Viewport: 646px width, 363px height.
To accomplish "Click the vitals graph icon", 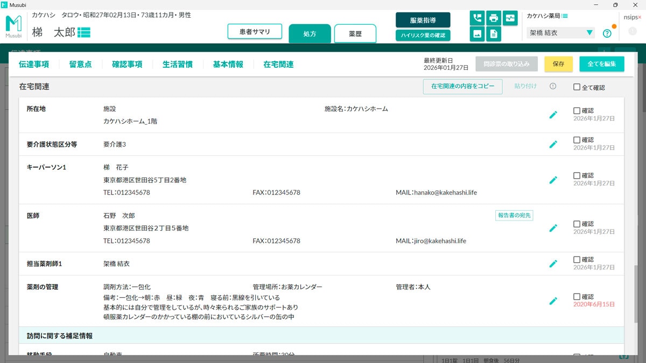I will pos(510,18).
